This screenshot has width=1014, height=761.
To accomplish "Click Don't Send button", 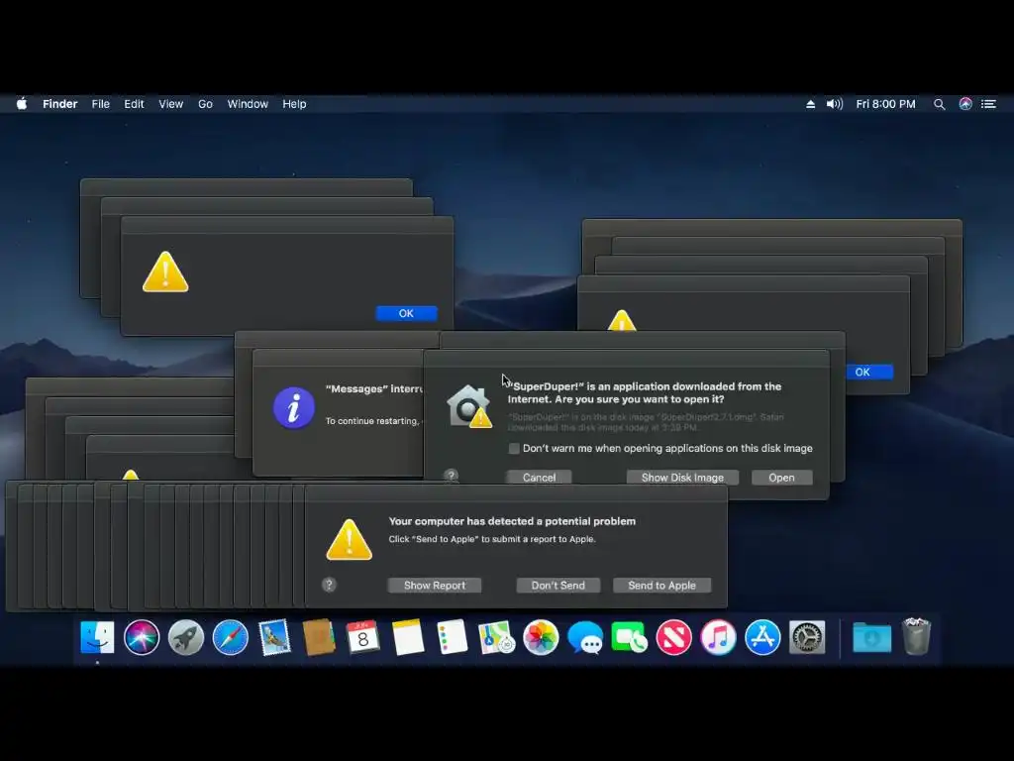I will [558, 585].
